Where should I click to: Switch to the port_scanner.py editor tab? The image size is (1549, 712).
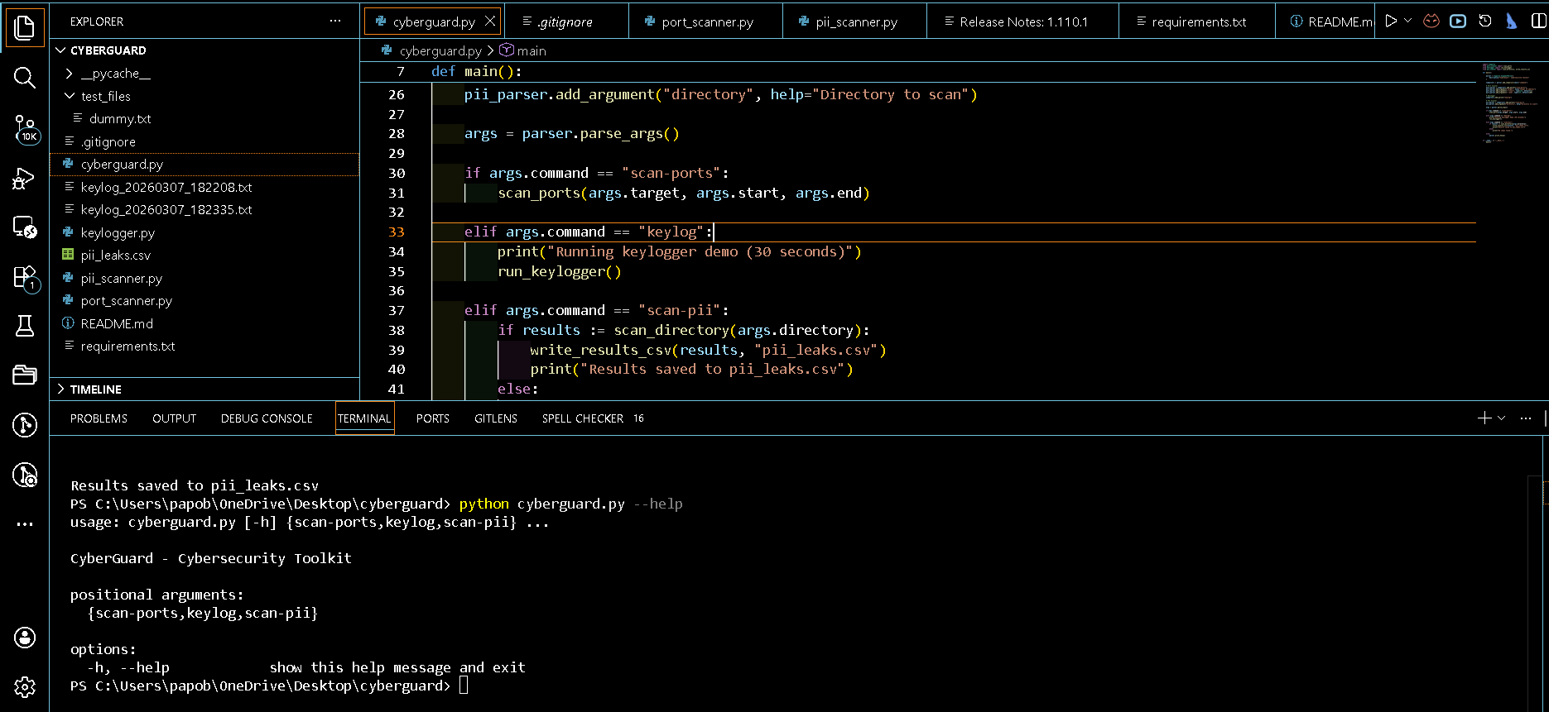pyautogui.click(x=706, y=22)
